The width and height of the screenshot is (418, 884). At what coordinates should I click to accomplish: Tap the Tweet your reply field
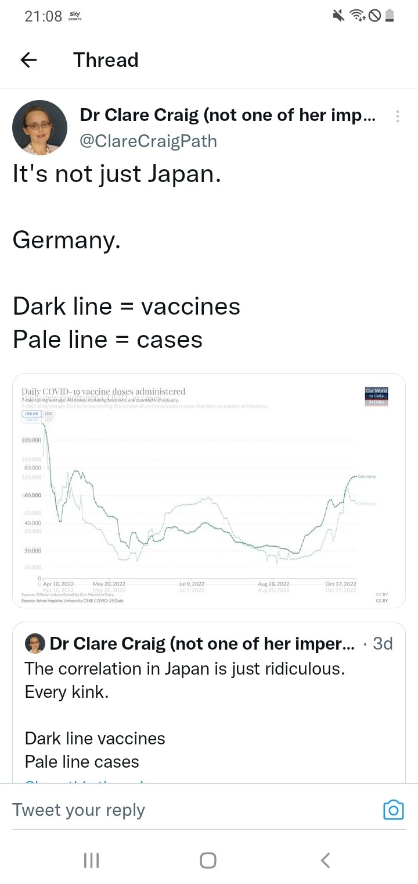[x=116, y=809]
